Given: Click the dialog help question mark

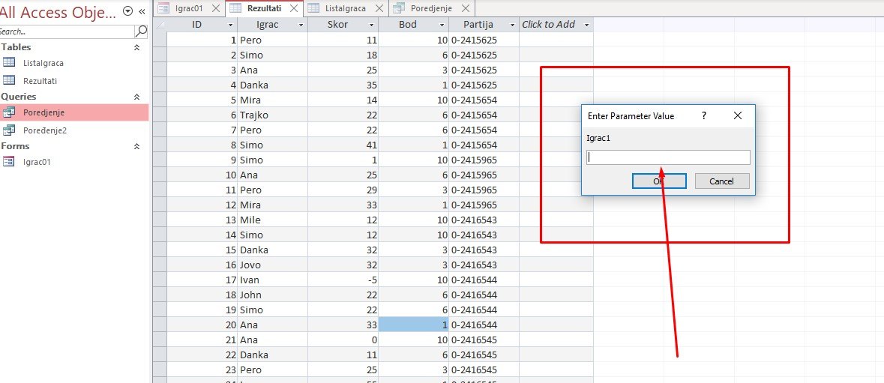Looking at the screenshot, I should [703, 116].
